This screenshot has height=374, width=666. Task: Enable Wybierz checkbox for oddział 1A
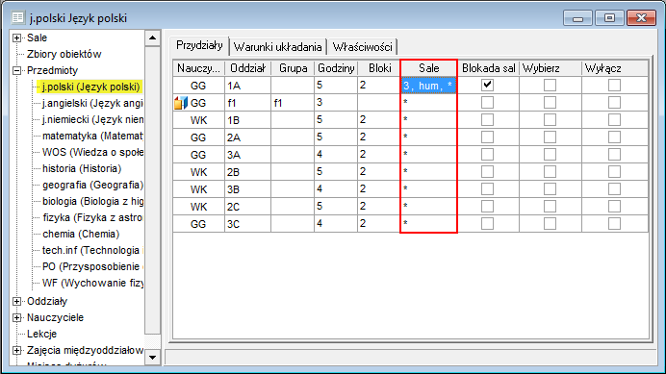pos(550,85)
